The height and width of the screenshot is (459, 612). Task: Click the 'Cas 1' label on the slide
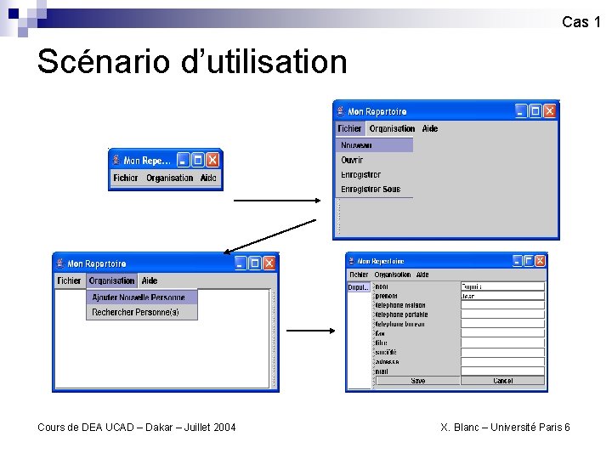pos(581,22)
